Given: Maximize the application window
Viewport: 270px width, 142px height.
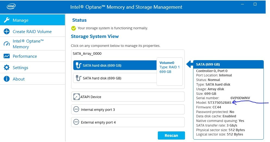Looking at the screenshot, I should point(255,4).
